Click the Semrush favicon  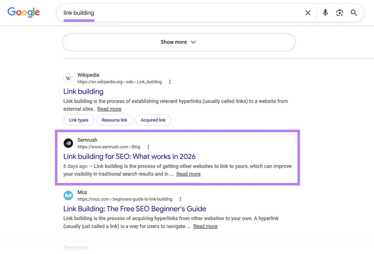tap(68, 143)
